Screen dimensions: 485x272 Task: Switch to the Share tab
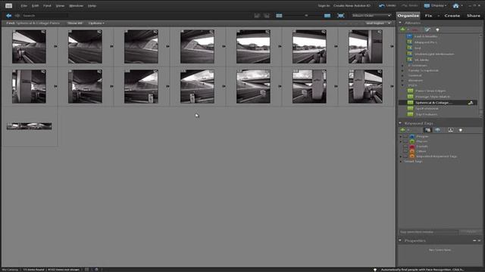(x=473, y=15)
